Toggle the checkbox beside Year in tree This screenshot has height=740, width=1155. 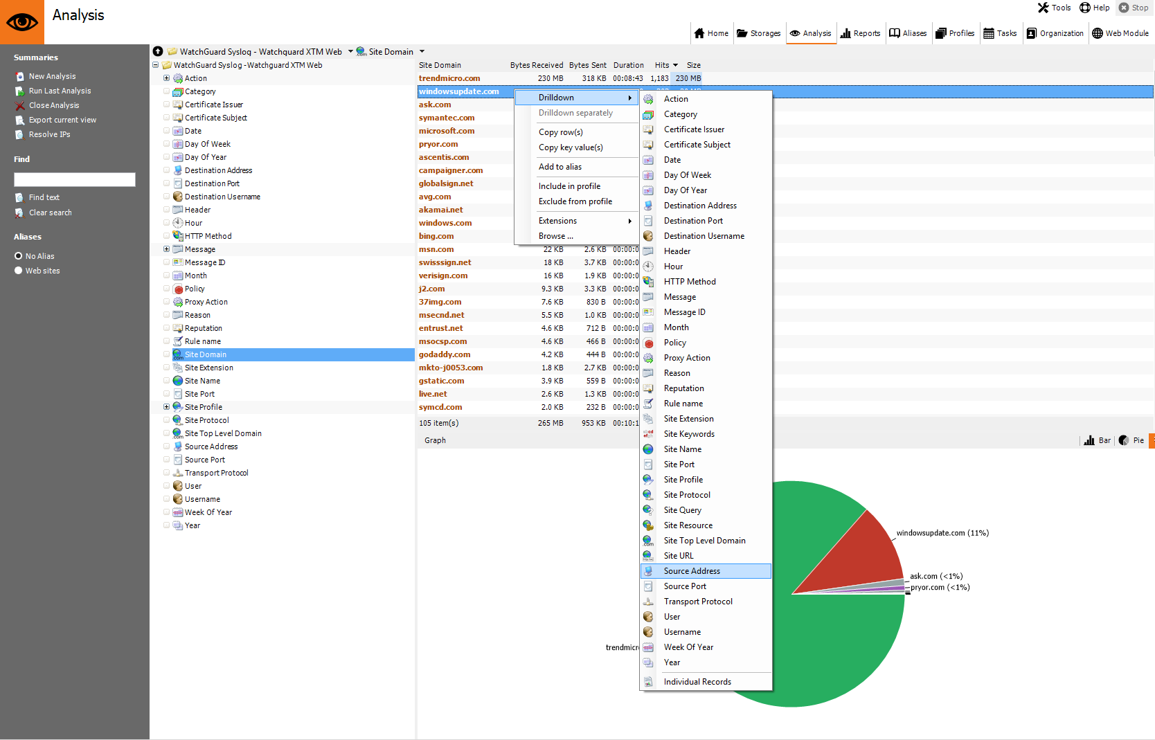tap(166, 525)
